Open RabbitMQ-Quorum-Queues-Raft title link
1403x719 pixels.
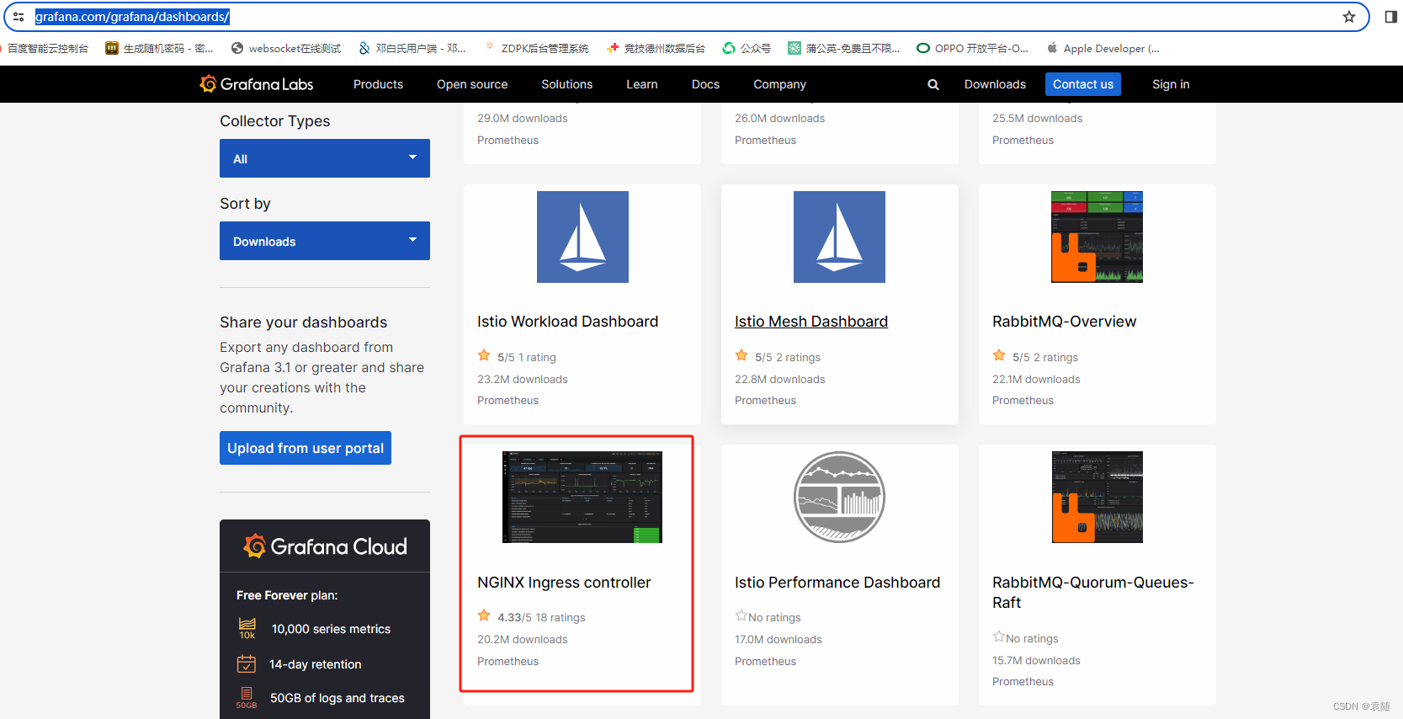pyautogui.click(x=1092, y=592)
